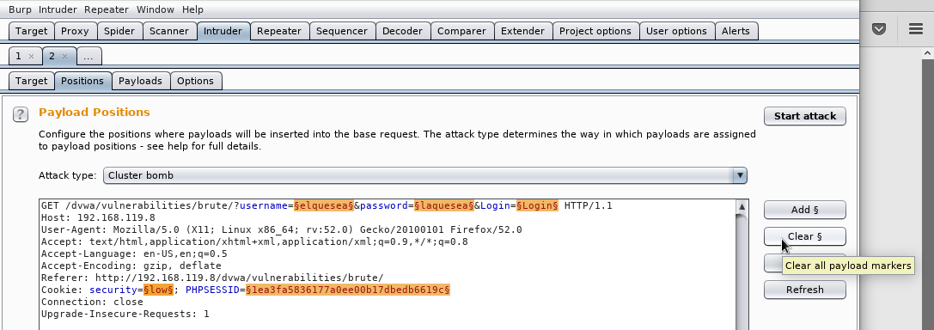Image resolution: width=934 pixels, height=330 pixels.
Task: Switch to the Extender tab
Action: pos(522,31)
